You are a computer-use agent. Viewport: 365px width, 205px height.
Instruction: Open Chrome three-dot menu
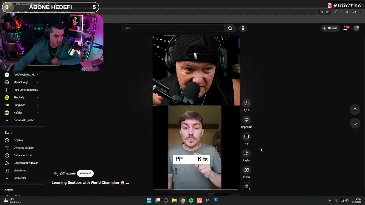click(x=361, y=12)
